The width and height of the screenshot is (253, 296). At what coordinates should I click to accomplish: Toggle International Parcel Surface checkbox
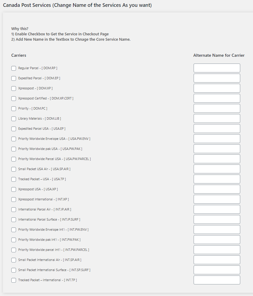tap(14, 220)
